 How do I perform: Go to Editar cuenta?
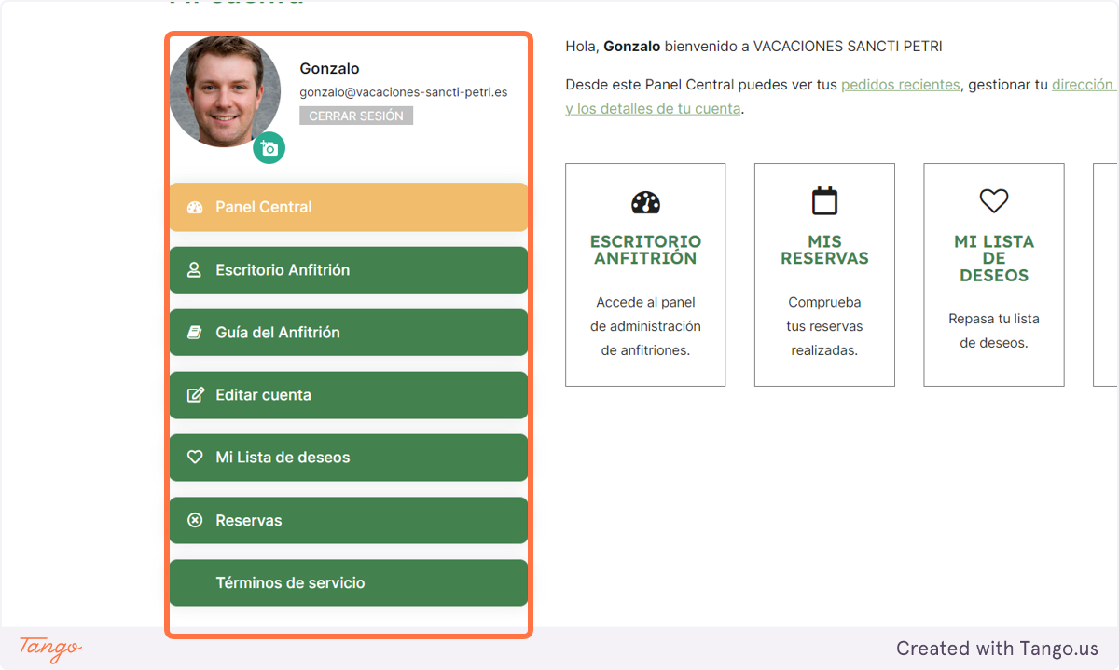tap(349, 395)
